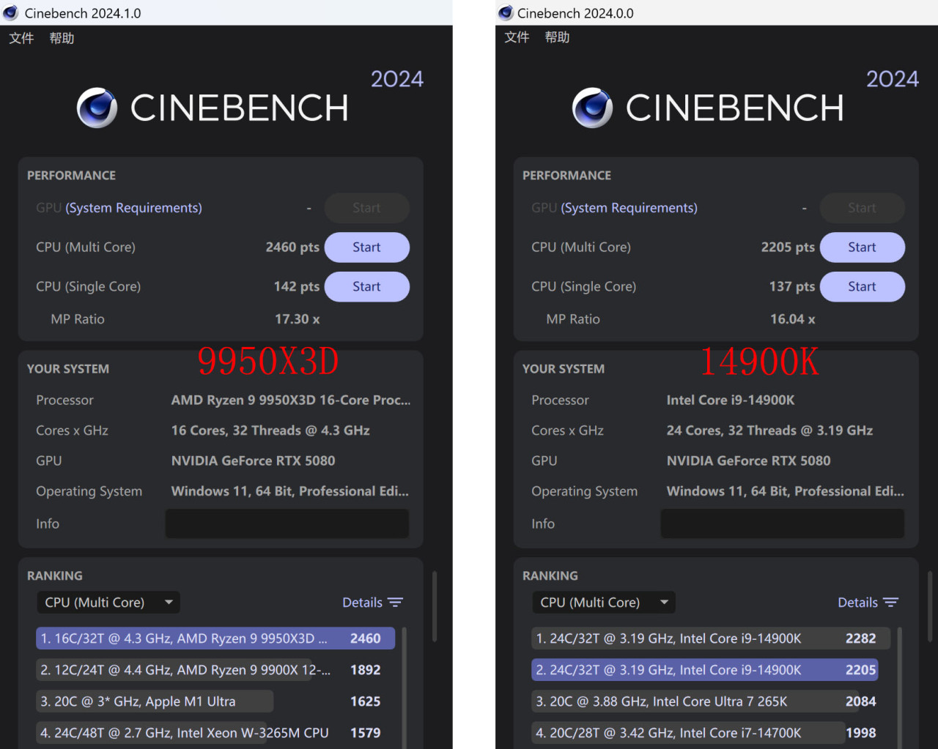
Task: Click the "2205 pts" Multi Core score
Action: [788, 247]
